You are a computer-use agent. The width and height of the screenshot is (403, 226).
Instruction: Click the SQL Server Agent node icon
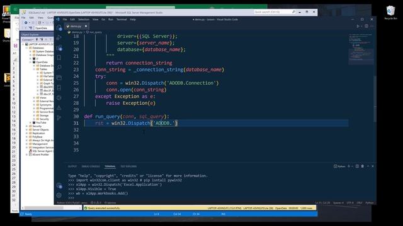pos(30,151)
